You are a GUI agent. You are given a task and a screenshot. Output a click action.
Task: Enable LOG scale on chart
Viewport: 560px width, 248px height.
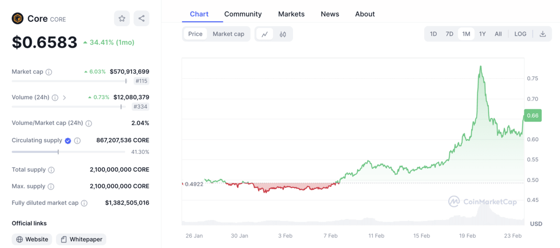520,34
